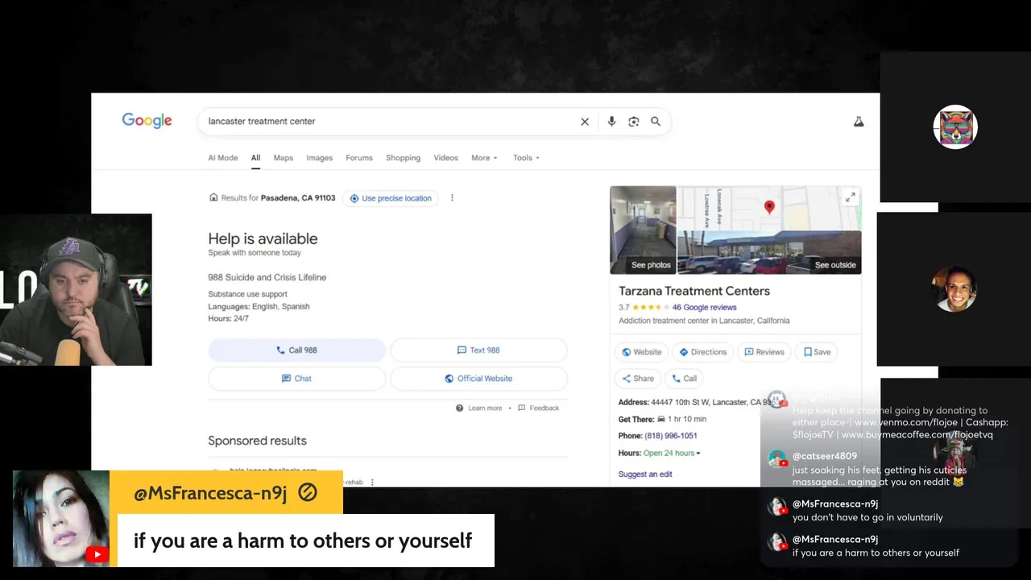Click the Tarzana Treatment Centers title
The height and width of the screenshot is (580, 1031).
pos(694,291)
